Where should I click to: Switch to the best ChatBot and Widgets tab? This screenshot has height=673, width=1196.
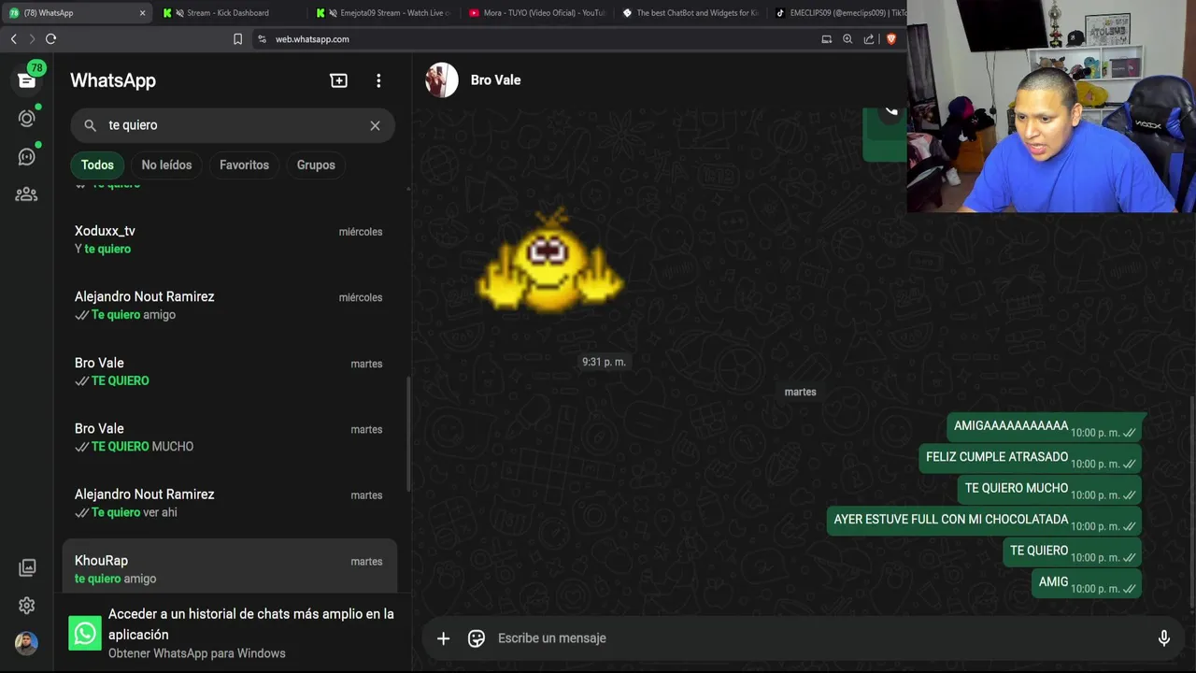pyautogui.click(x=691, y=13)
